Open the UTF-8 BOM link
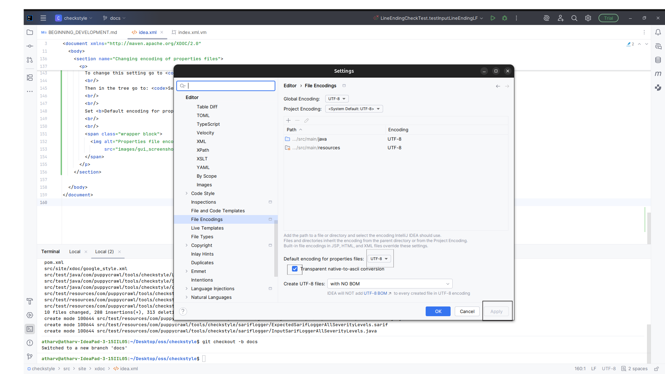Image resolution: width=665 pixels, height=374 pixels. pyautogui.click(x=376, y=293)
